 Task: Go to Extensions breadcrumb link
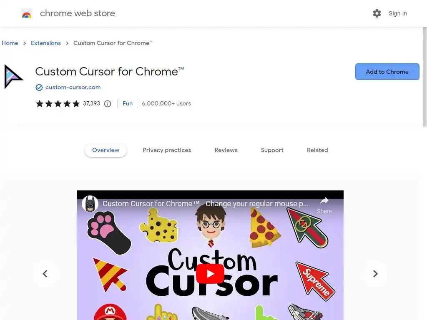pos(46,43)
